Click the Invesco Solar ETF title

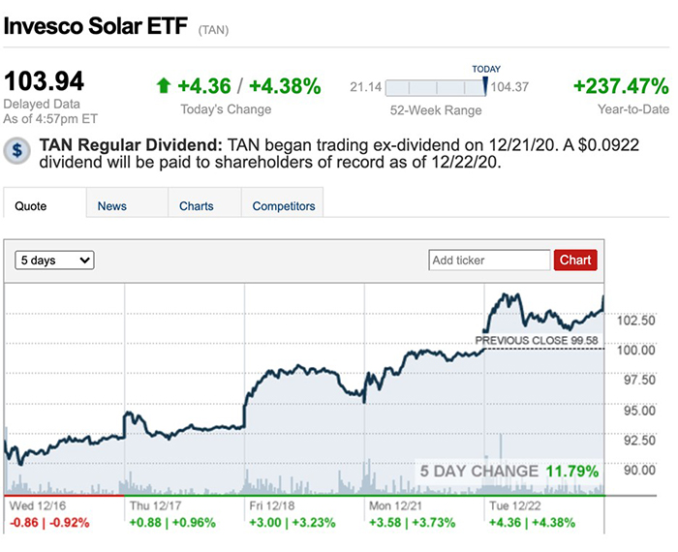point(96,26)
